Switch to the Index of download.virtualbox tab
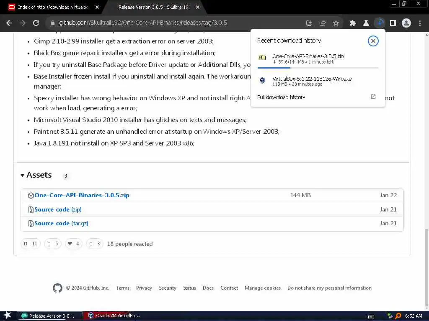Viewport: 429px width, 321px height. click(53, 7)
